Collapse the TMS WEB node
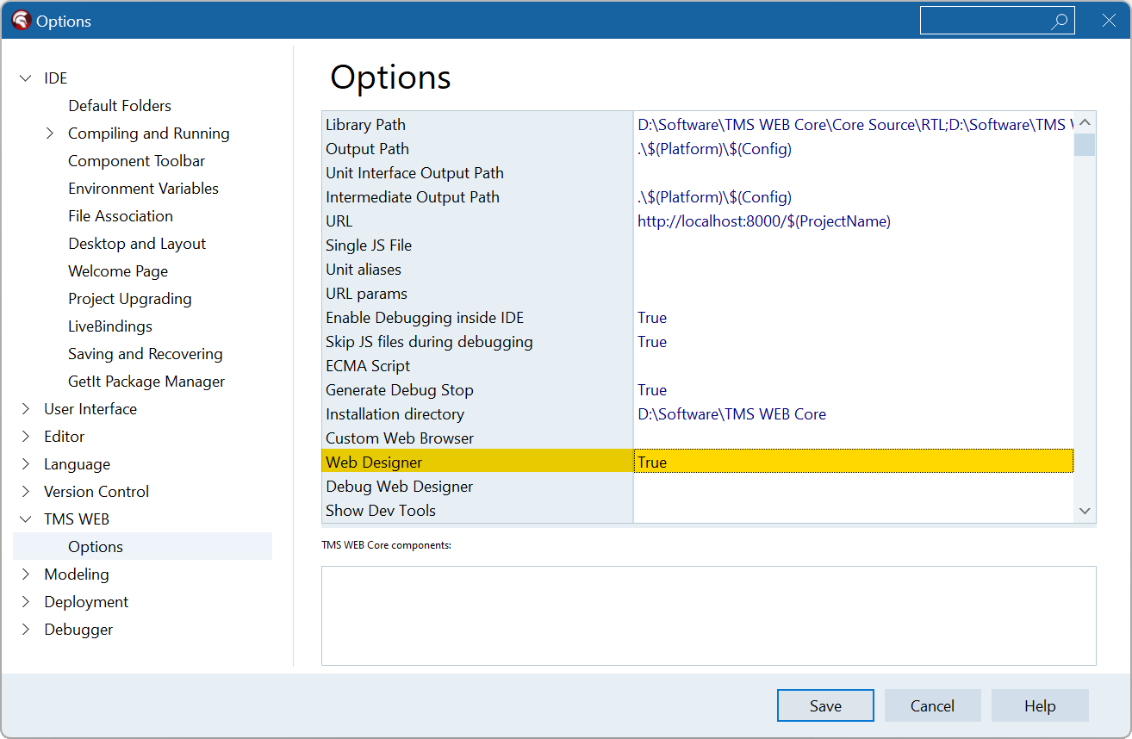 click(25, 519)
